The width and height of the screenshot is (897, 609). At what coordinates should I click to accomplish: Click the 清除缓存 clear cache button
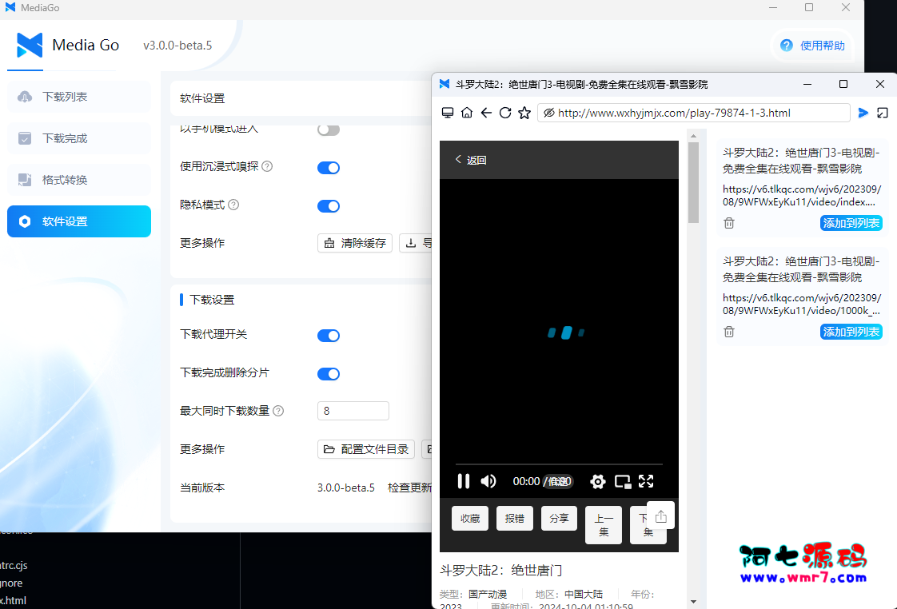click(x=355, y=243)
